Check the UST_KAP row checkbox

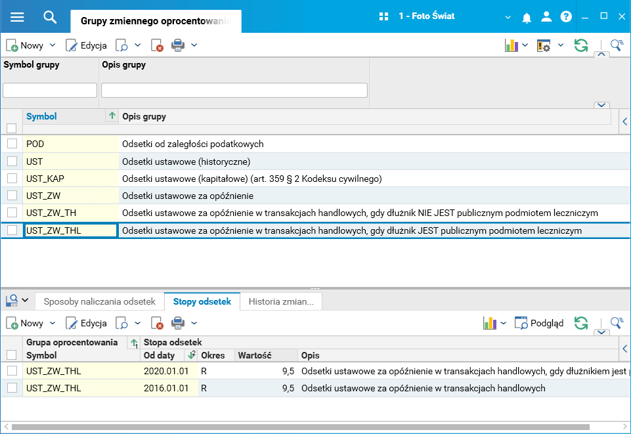12,178
